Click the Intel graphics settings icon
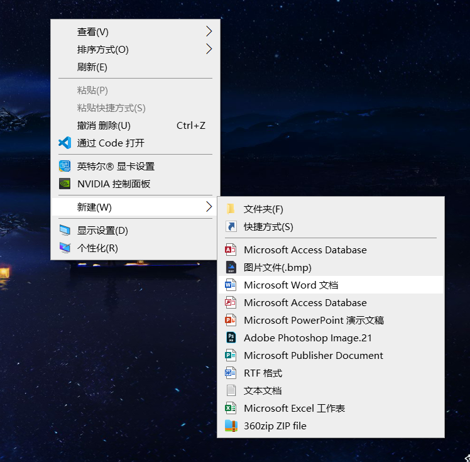 tap(65, 166)
